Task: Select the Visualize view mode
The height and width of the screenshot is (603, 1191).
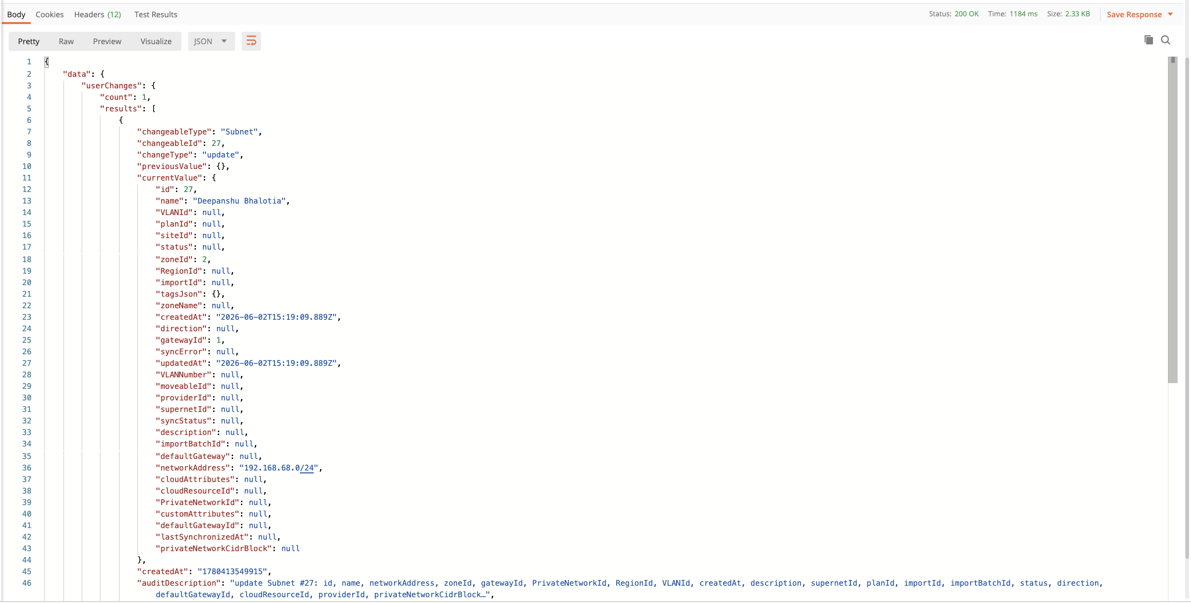Action: click(x=156, y=41)
